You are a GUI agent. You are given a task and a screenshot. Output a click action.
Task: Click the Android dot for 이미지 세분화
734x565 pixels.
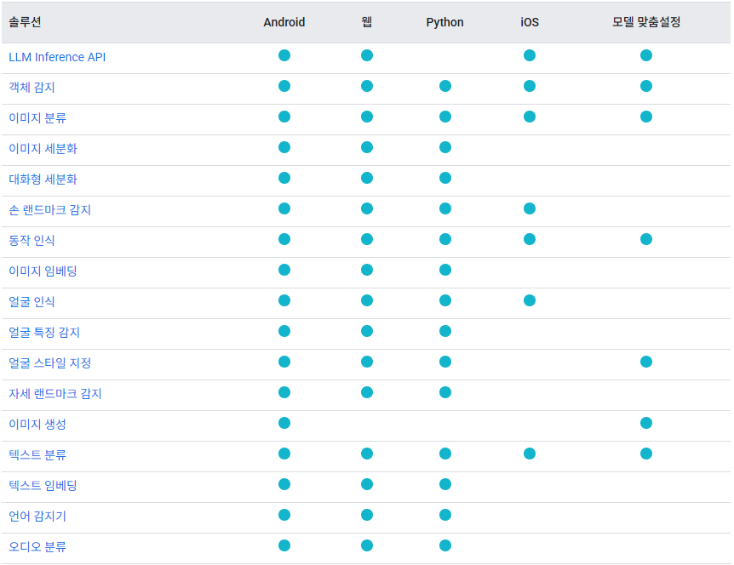click(x=284, y=147)
